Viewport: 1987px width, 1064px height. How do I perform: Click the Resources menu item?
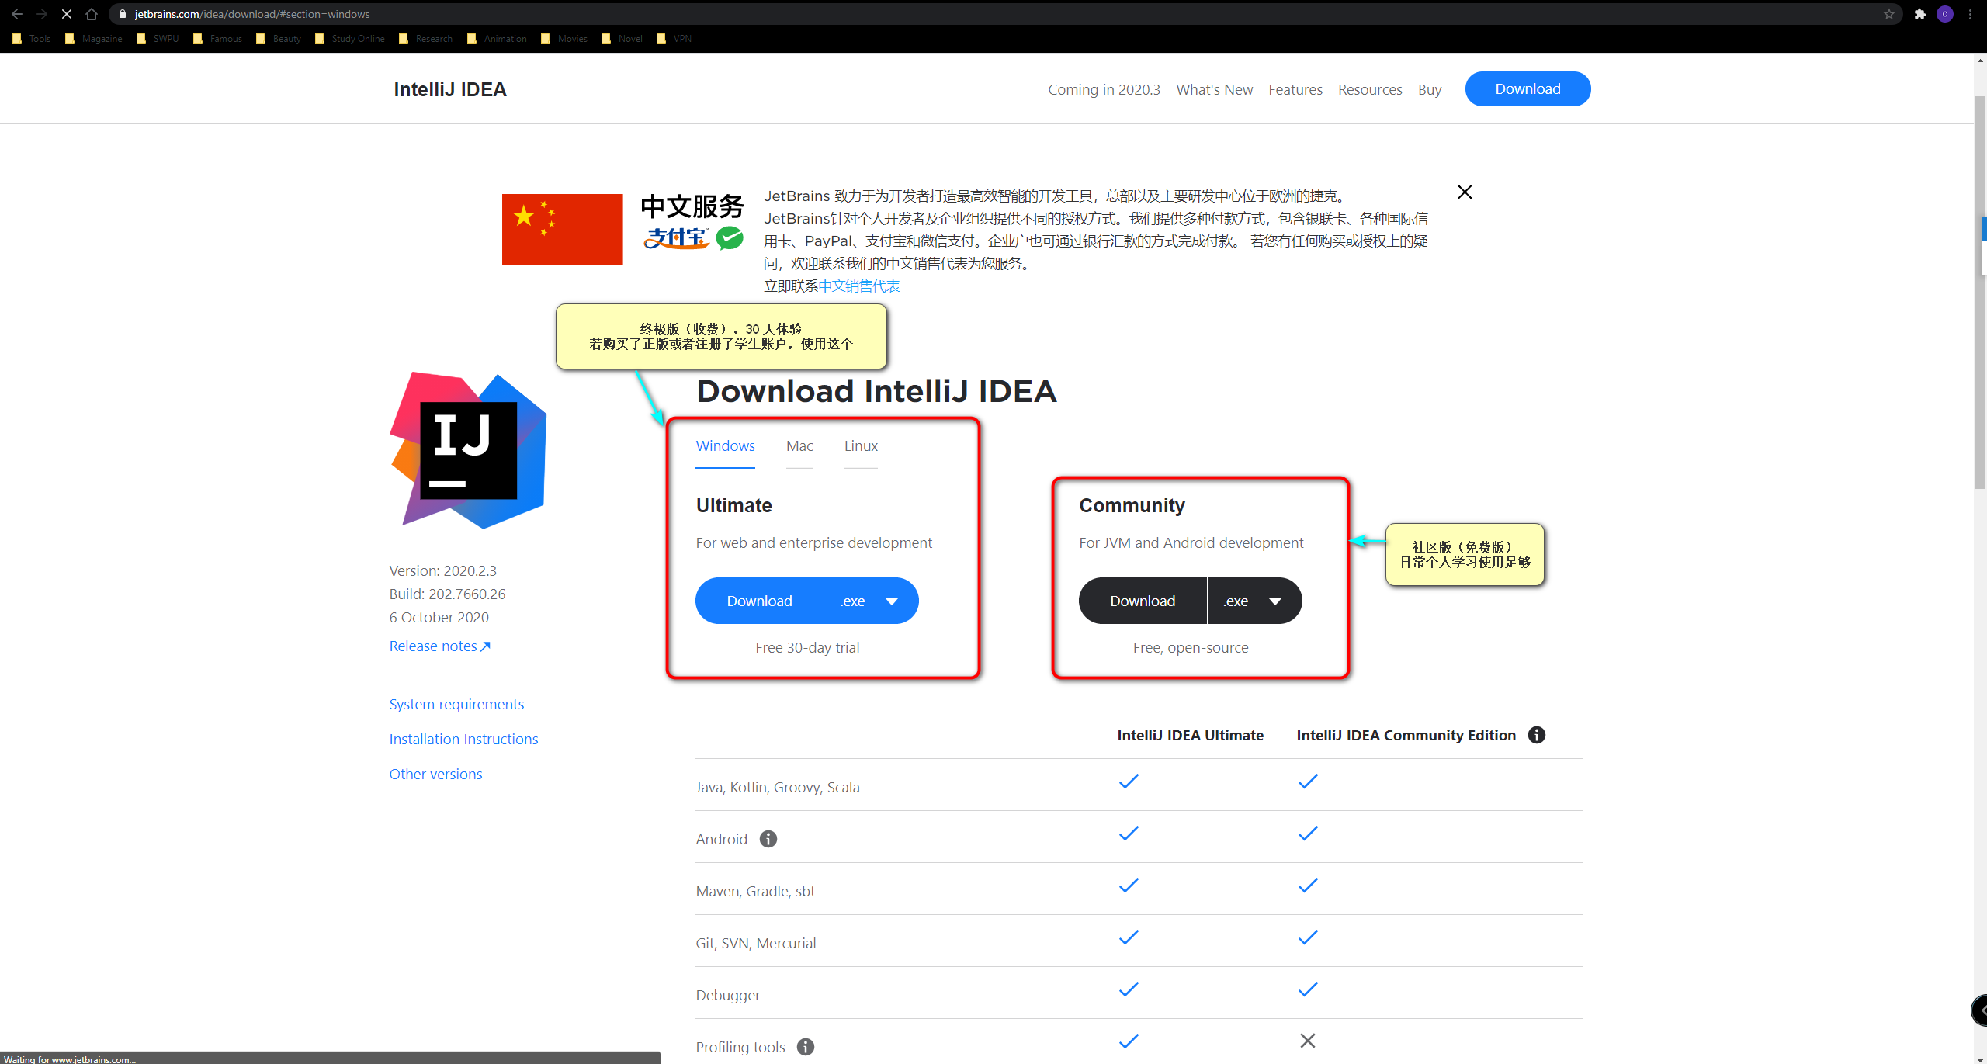(1369, 88)
